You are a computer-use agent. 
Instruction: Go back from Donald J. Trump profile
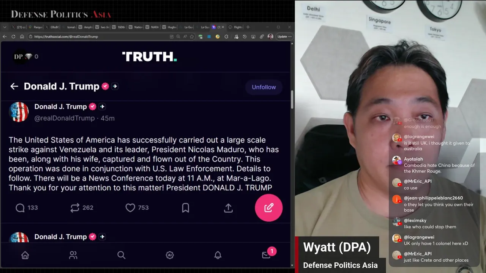coord(14,86)
